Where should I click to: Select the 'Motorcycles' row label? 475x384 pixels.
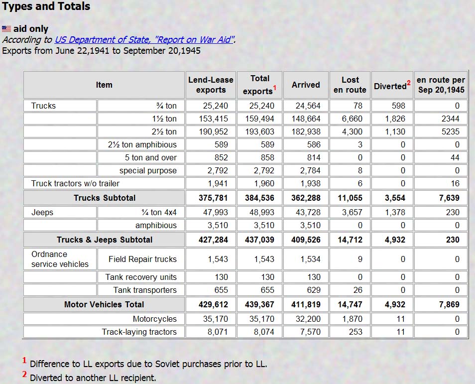pos(154,319)
